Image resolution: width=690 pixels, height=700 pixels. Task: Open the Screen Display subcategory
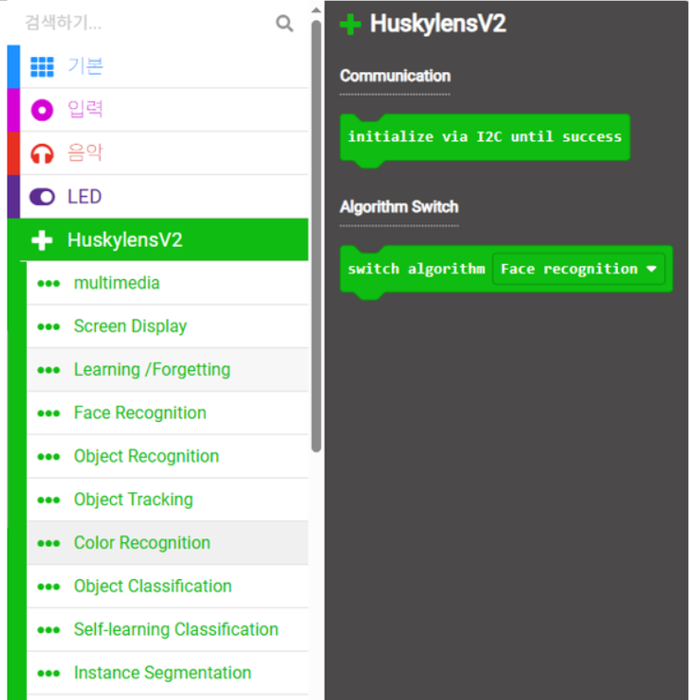click(167, 326)
